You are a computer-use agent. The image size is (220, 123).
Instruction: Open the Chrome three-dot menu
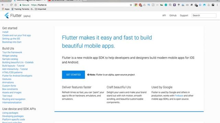pyautogui.click(x=217, y=5)
